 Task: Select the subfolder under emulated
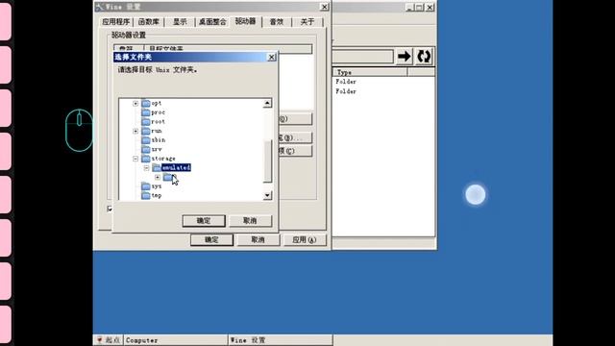tap(168, 177)
